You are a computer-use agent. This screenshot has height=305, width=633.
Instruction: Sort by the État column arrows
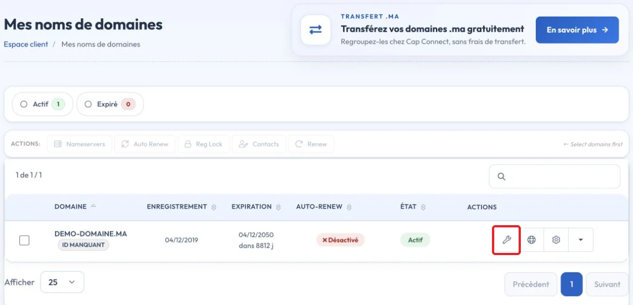(423, 207)
